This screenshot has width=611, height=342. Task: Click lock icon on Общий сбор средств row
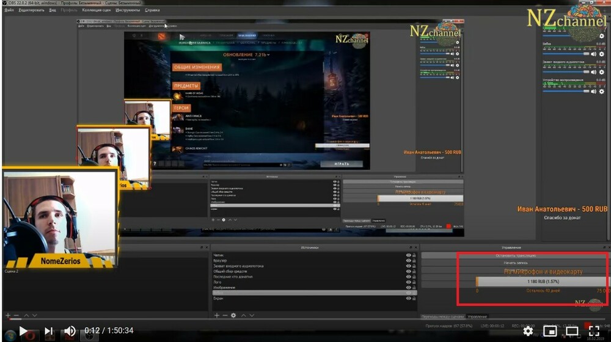tap(414, 272)
